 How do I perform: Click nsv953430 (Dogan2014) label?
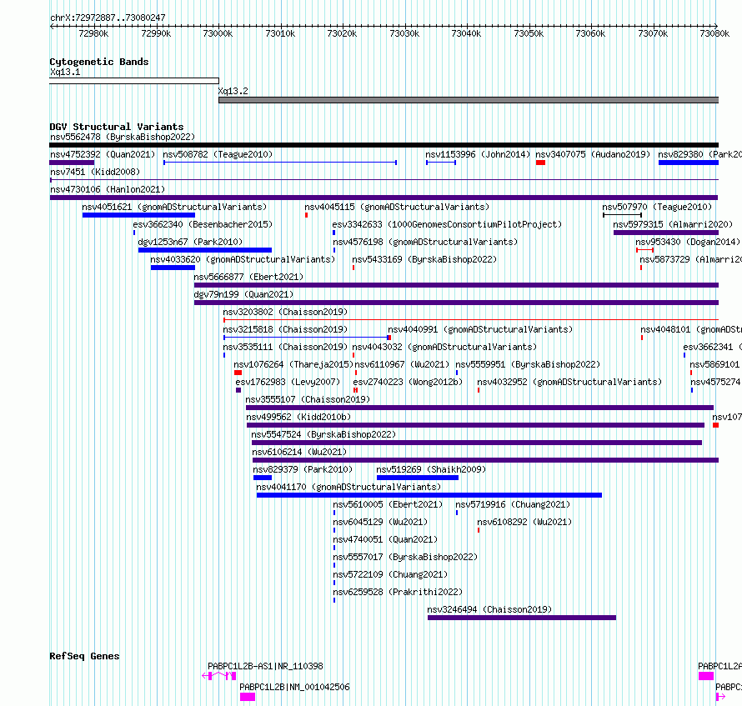[x=688, y=243]
